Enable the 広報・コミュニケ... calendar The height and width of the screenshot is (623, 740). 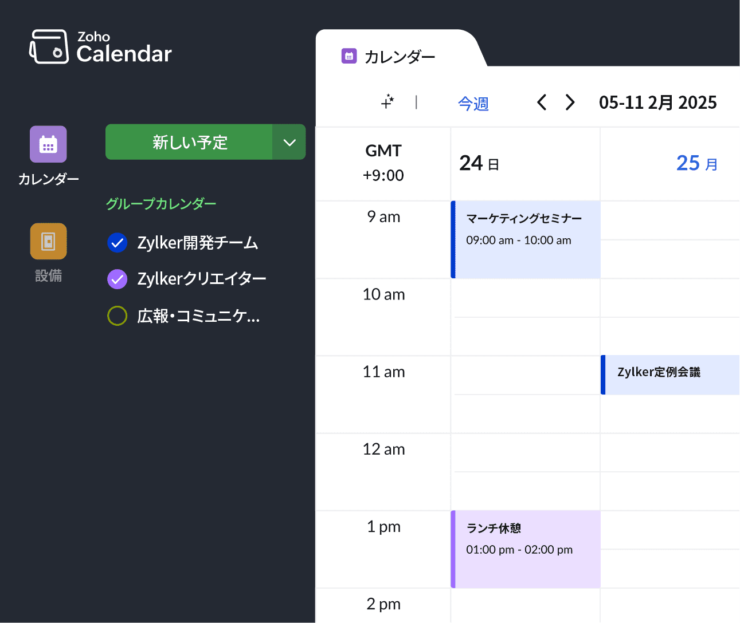pyautogui.click(x=117, y=316)
